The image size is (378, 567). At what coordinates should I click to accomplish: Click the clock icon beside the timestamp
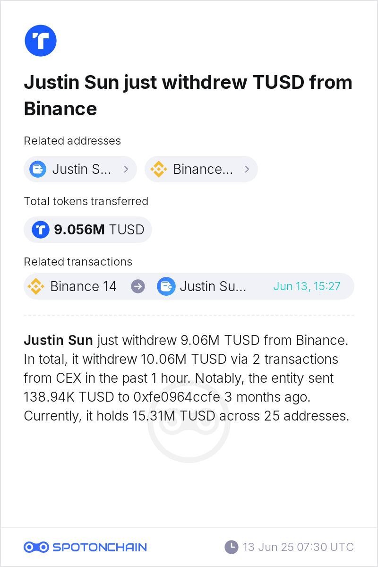click(231, 547)
